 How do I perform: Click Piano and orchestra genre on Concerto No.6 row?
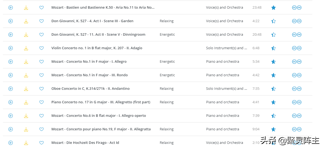(223, 116)
